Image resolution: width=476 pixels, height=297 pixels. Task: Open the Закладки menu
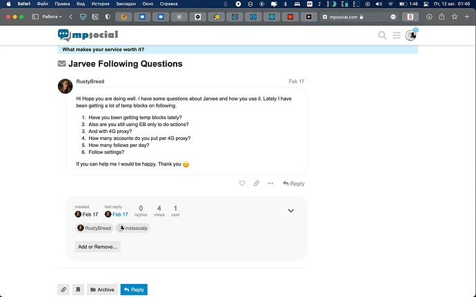click(x=126, y=4)
